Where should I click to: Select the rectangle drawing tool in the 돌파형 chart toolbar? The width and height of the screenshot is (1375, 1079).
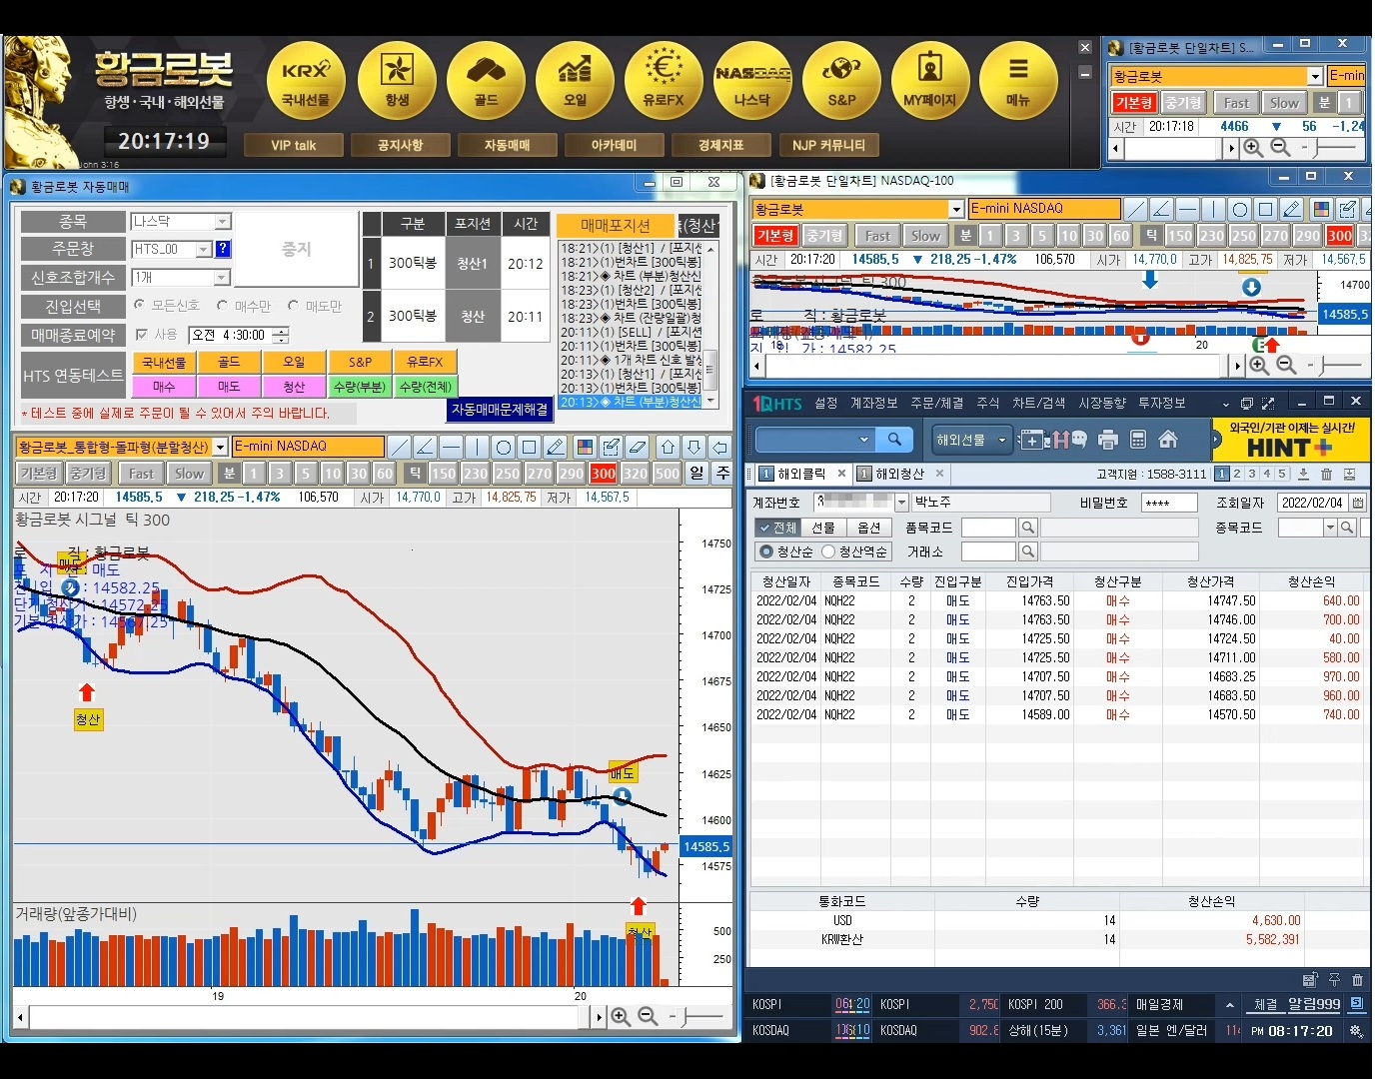(x=530, y=447)
